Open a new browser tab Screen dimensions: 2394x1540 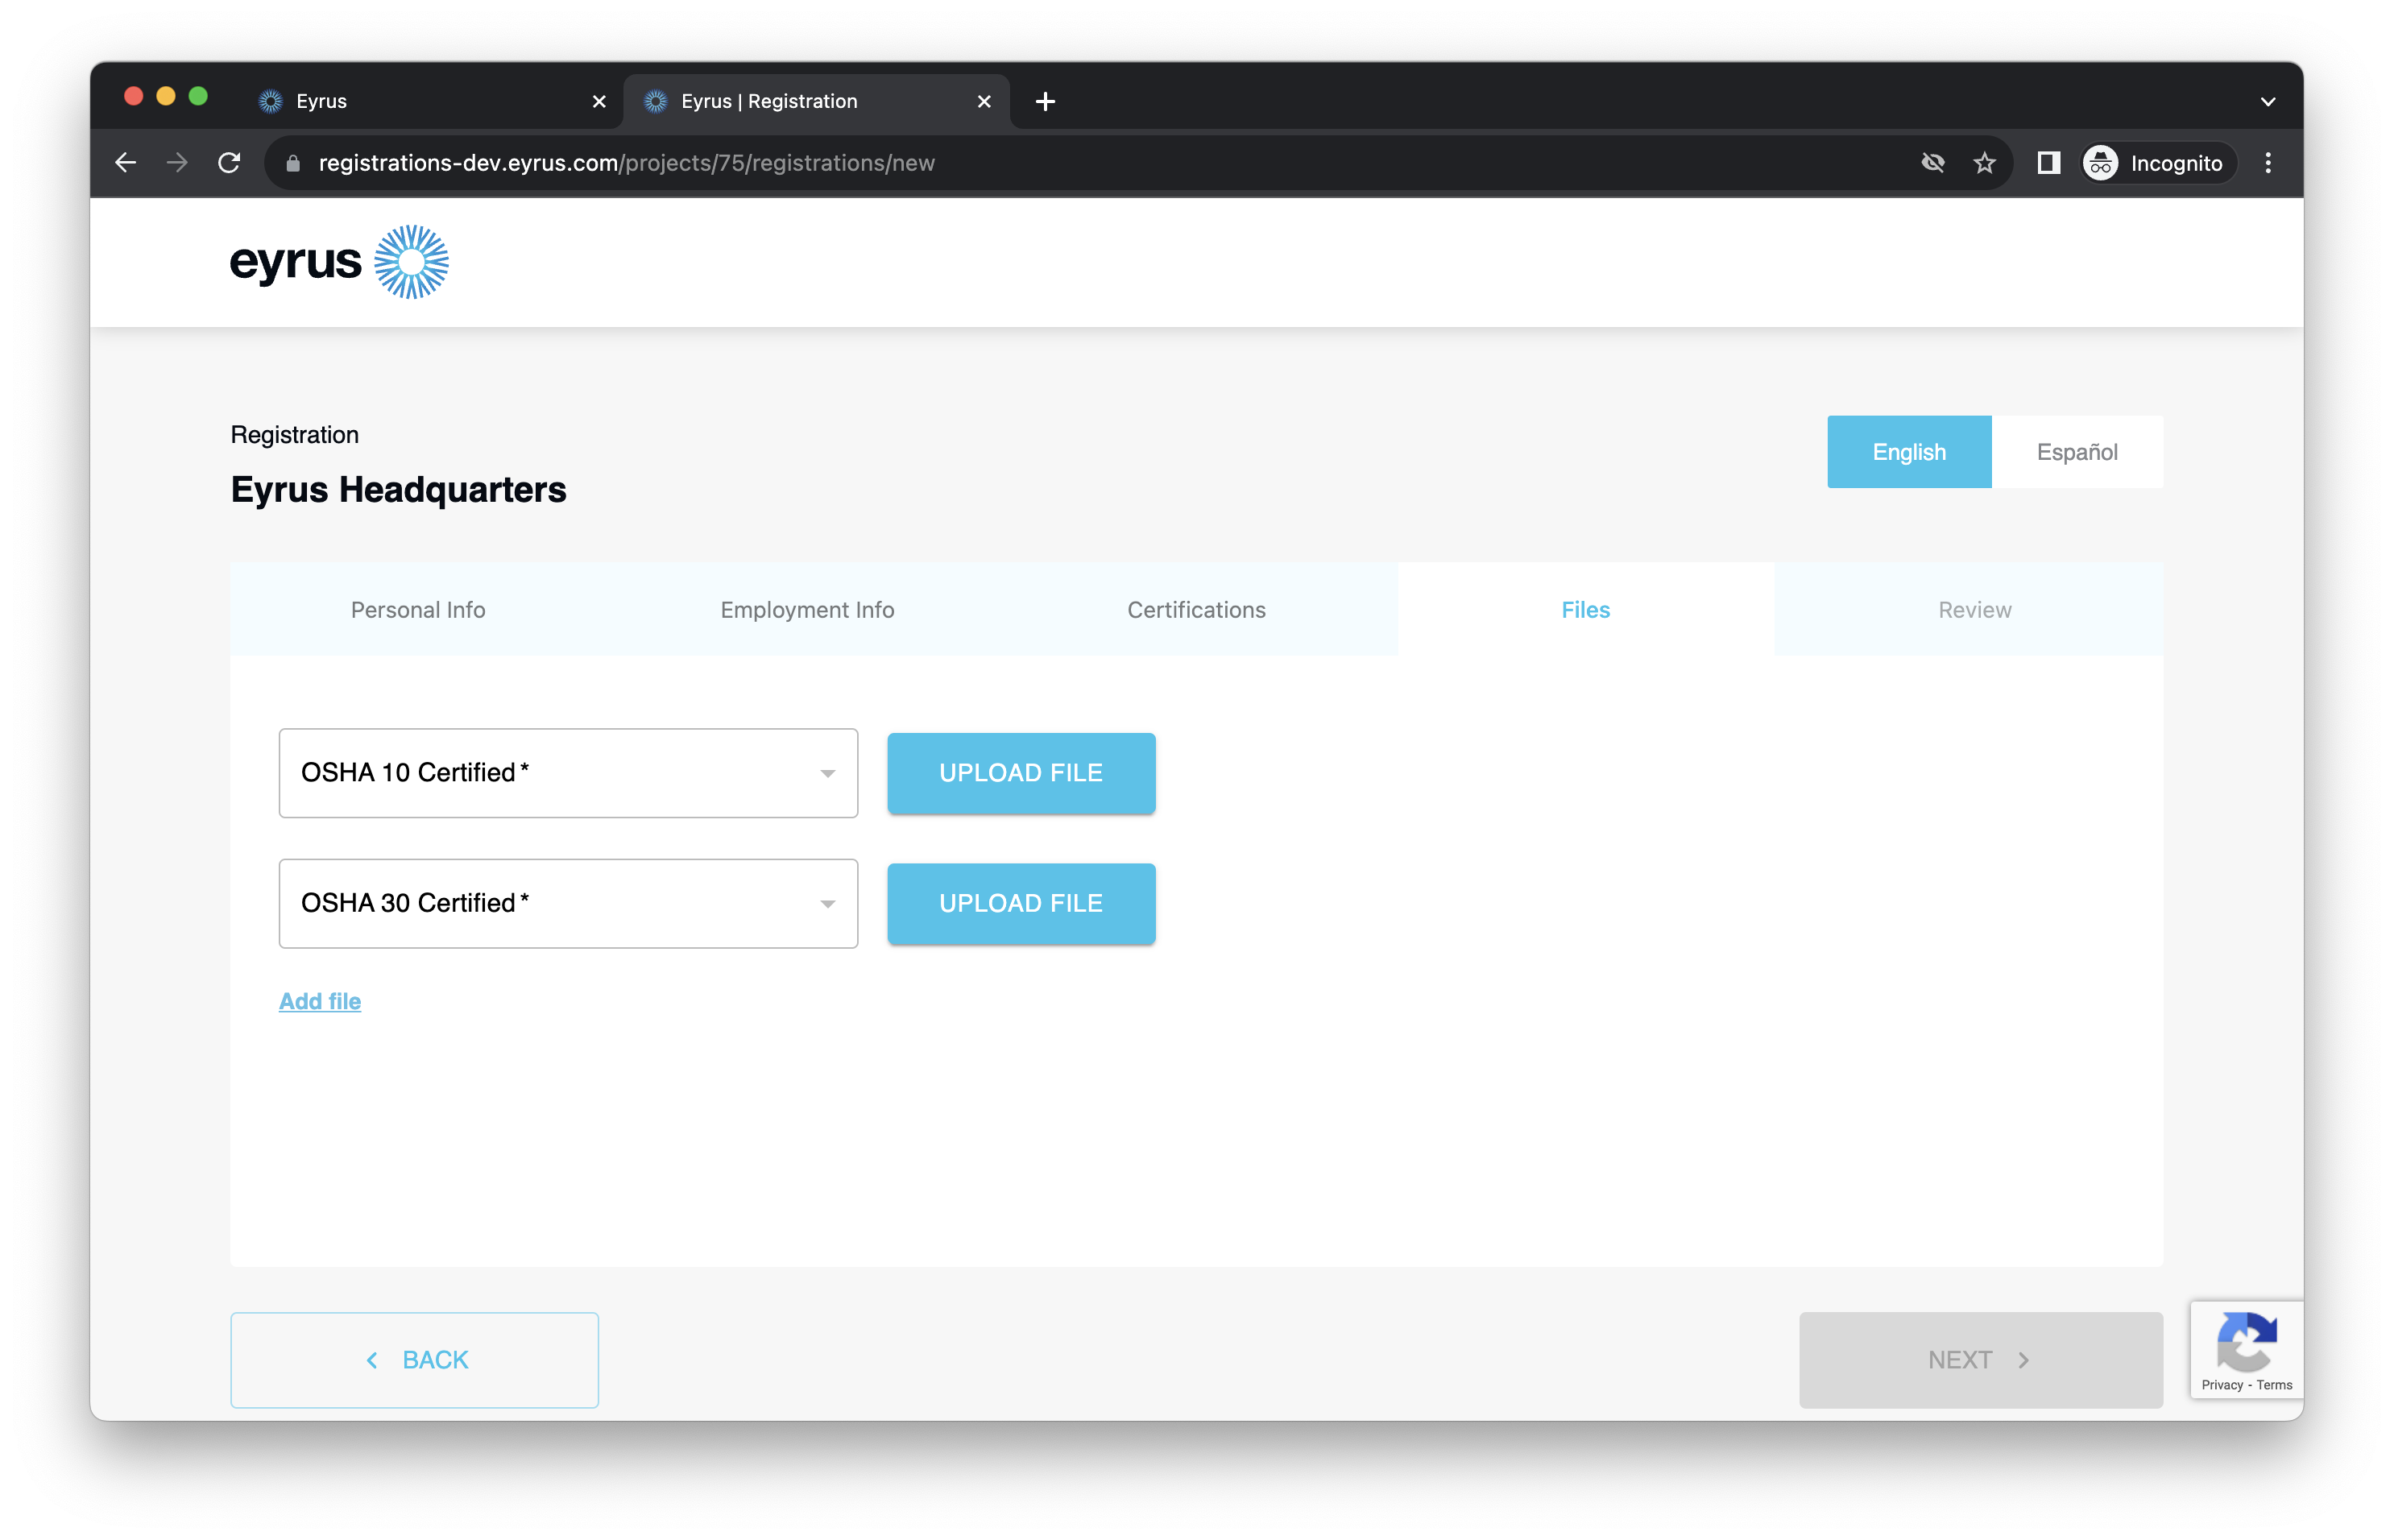tap(1045, 101)
